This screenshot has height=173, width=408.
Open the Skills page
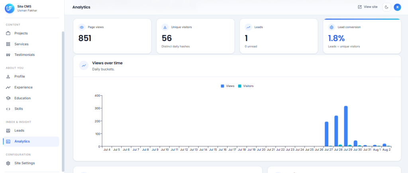pyautogui.click(x=31, y=109)
